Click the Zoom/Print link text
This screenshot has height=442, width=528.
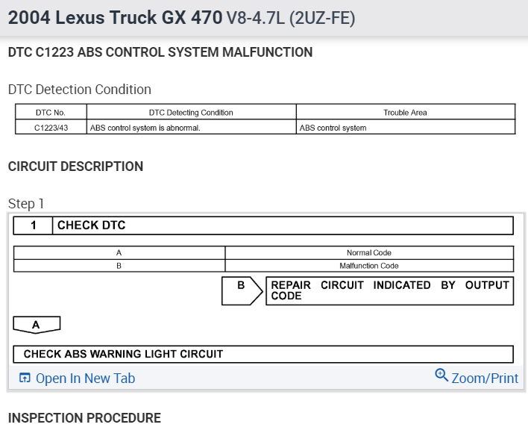pyautogui.click(x=484, y=379)
